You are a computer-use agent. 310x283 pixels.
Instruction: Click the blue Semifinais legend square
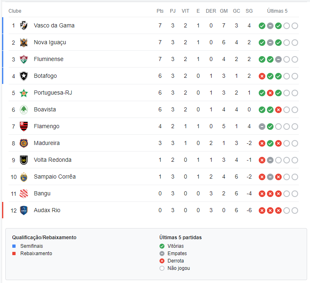(14, 246)
